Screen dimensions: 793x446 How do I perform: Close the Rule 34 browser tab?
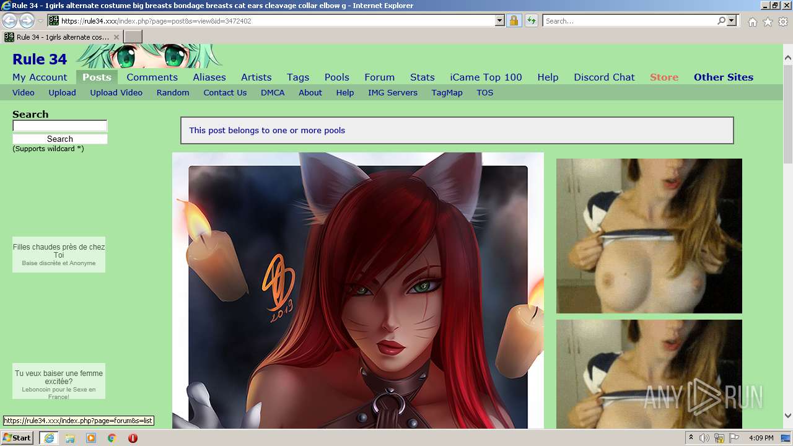tap(116, 37)
